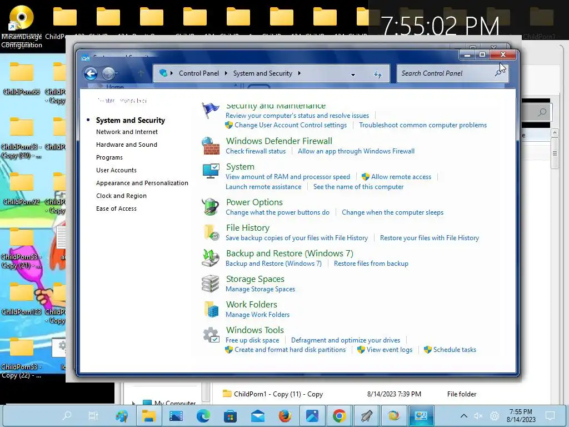Screen dimensions: 569x427
Task: Click Check firewall status link
Action: 256,151
